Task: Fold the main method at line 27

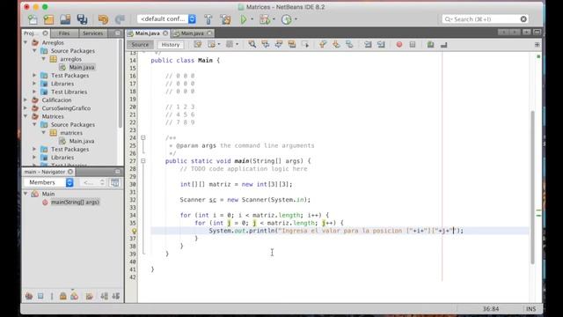Action: 143,161
